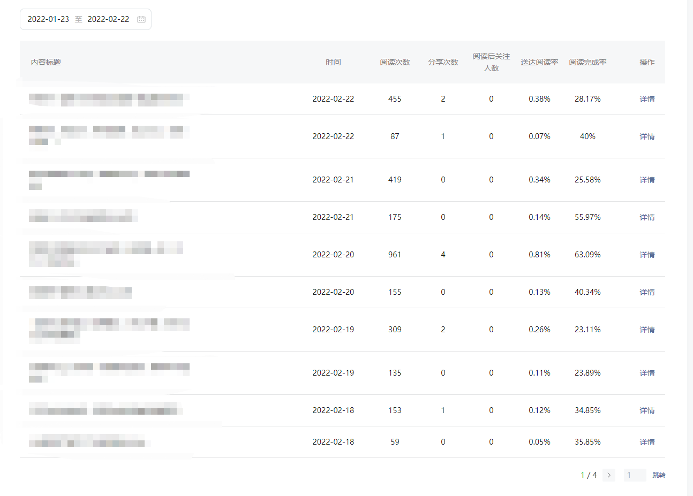
Task: Click the 送达阅读率 column header
Action: [539, 62]
